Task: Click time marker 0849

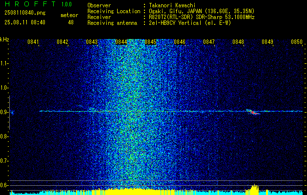Action: (267, 42)
